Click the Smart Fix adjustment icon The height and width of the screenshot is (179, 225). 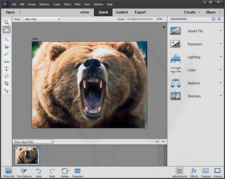pos(175,31)
